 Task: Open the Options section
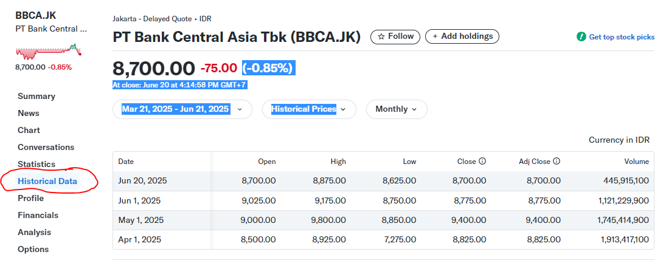pos(33,249)
